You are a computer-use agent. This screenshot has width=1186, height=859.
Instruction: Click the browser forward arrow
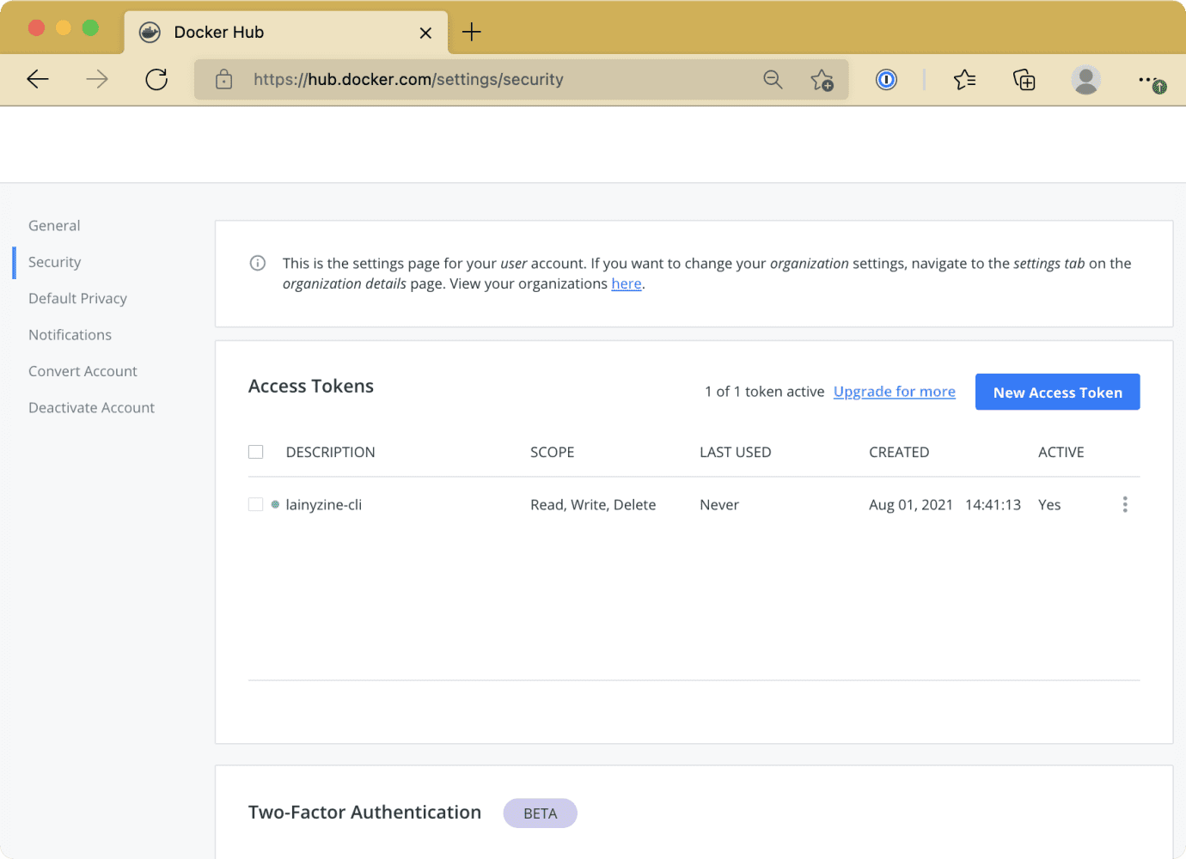pos(97,80)
